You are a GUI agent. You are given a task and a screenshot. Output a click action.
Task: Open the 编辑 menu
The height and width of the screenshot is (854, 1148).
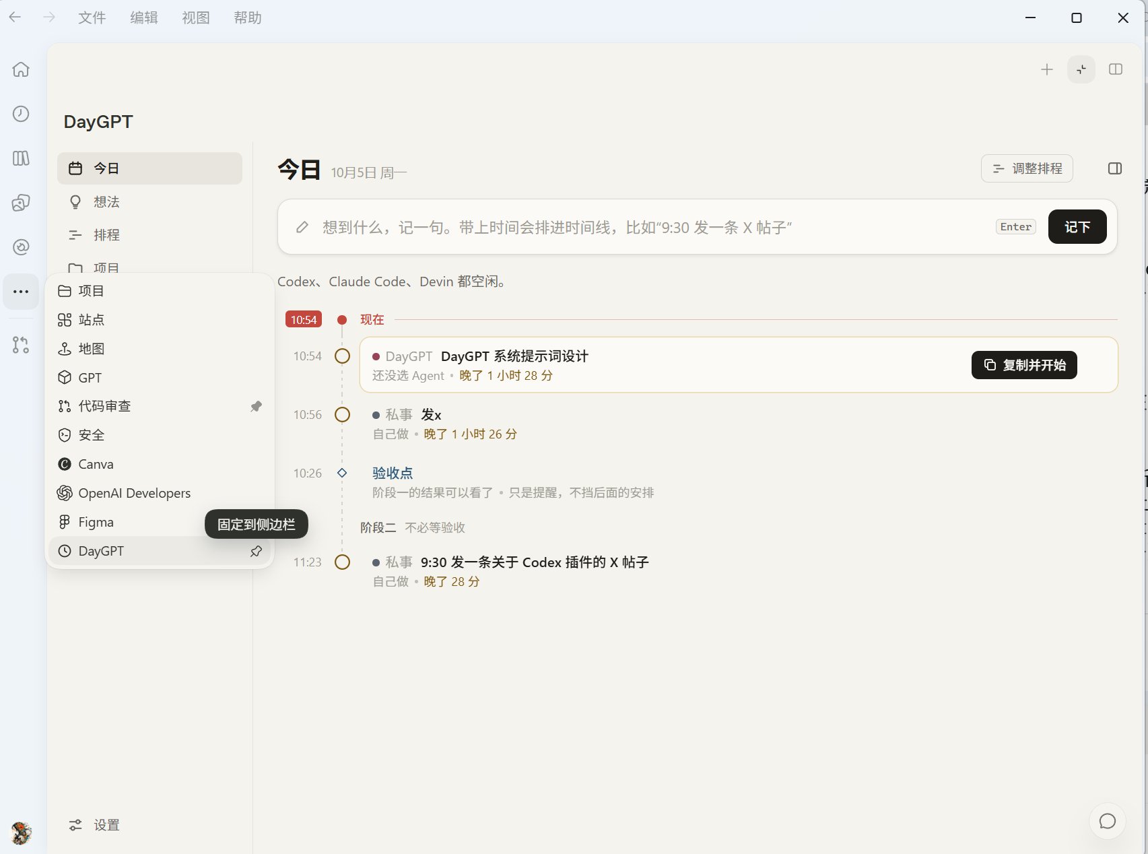[143, 18]
